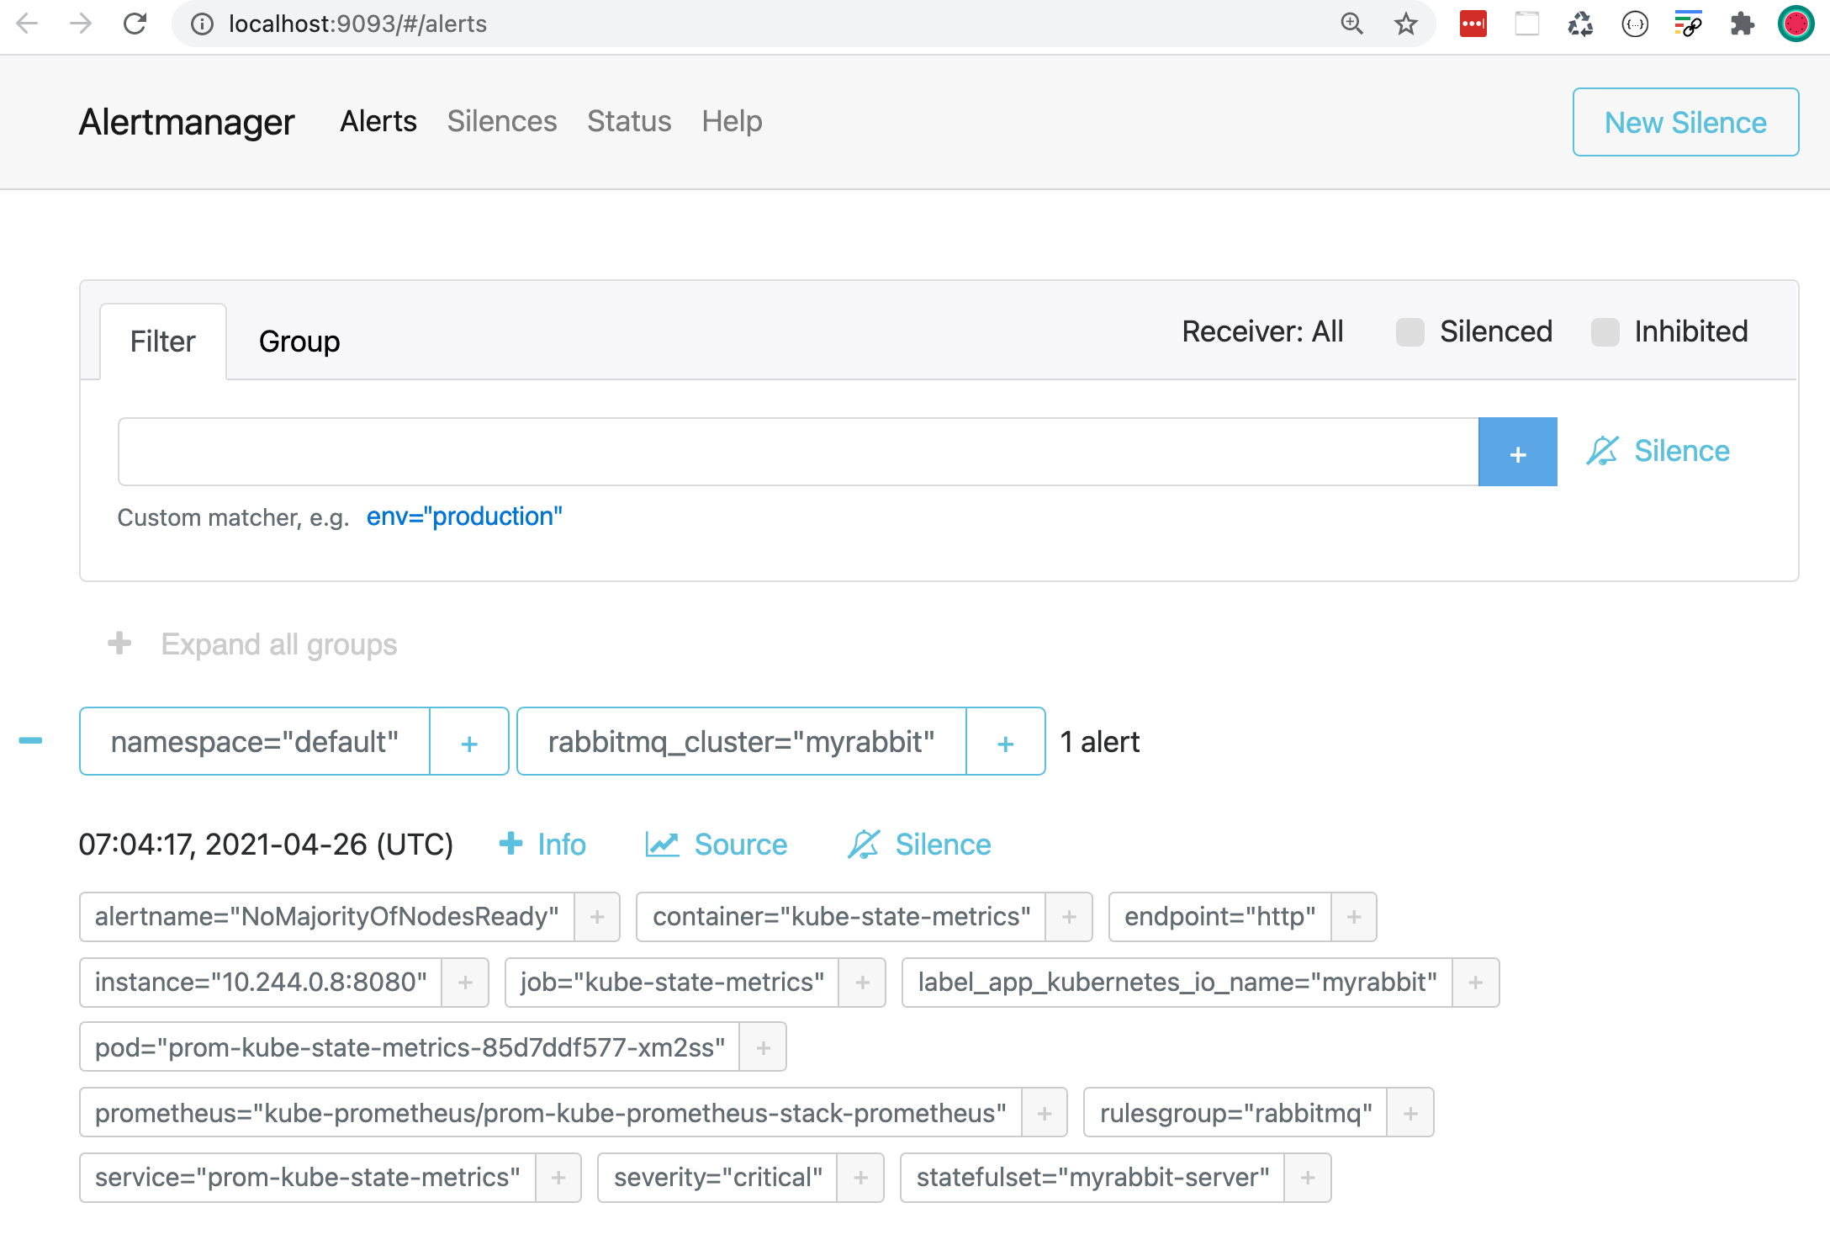This screenshot has height=1245, width=1830.
Task: Focus the custom matcher filter input
Action: click(x=797, y=453)
